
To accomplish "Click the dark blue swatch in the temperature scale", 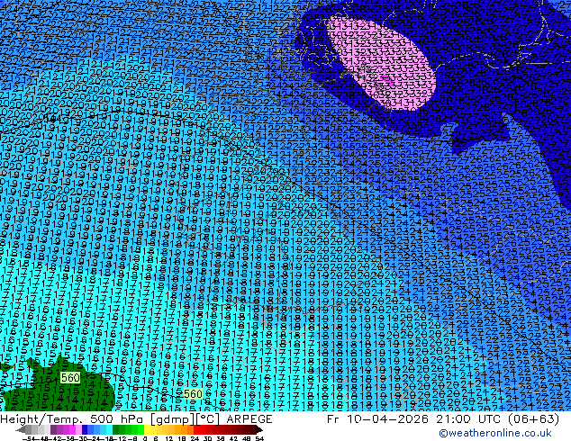I will tap(85, 430).
